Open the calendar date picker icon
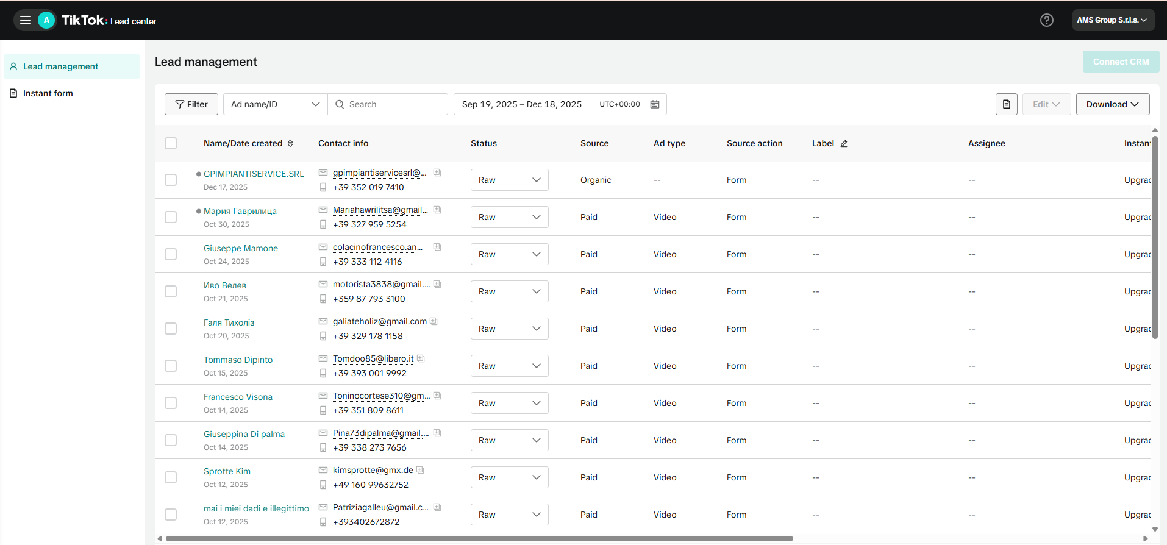This screenshot has width=1167, height=545. pos(655,104)
